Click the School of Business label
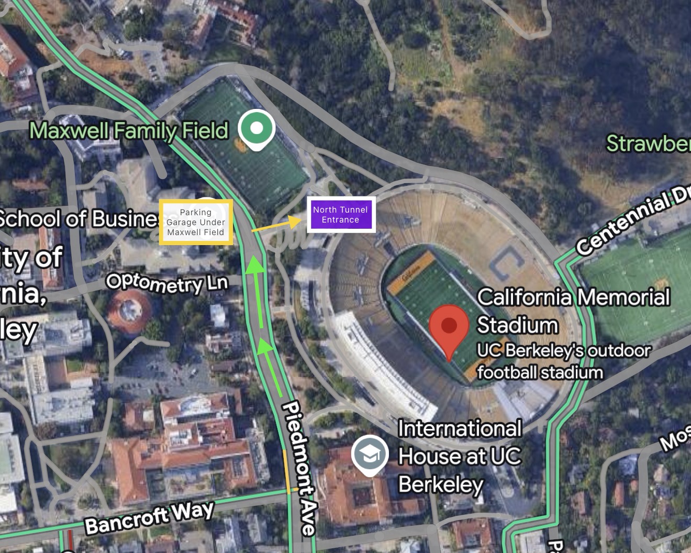The width and height of the screenshot is (691, 553). (x=80, y=219)
